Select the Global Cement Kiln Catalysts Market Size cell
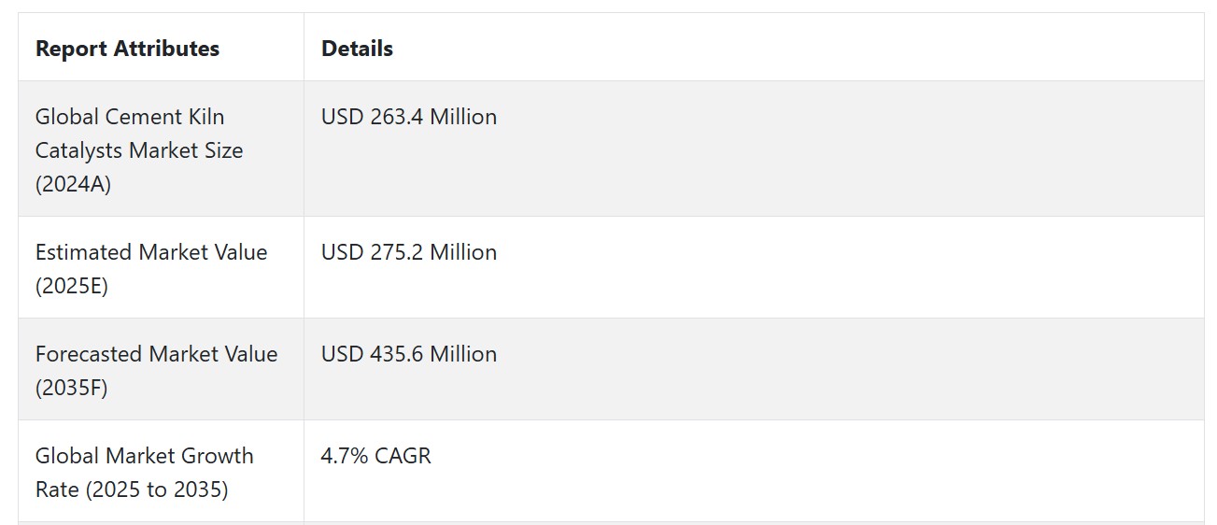This screenshot has width=1217, height=525. click(x=161, y=149)
